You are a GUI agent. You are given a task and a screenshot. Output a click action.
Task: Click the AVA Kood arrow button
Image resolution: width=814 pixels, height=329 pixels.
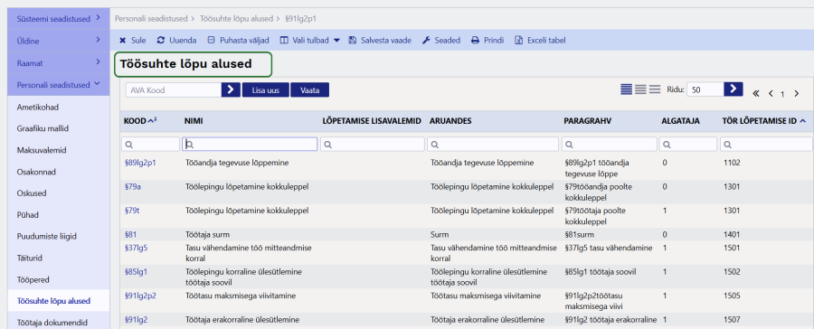pyautogui.click(x=231, y=89)
